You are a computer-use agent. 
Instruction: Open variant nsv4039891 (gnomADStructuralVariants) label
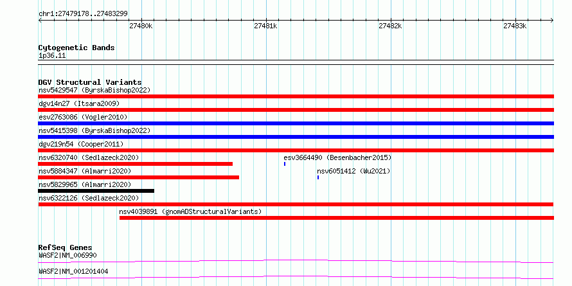[x=190, y=211]
